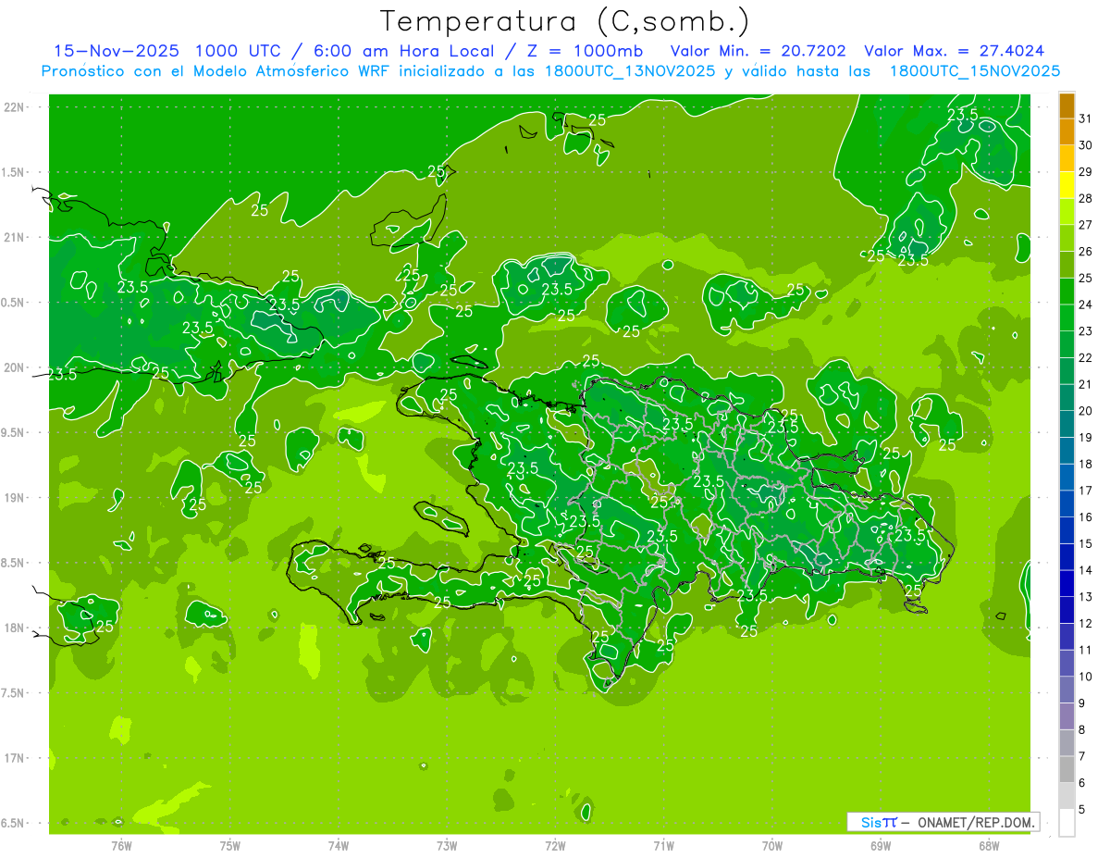Image resolution: width=1110 pixels, height=858 pixels.
Task: Click the '75W' longitude label
Action: click(x=230, y=846)
